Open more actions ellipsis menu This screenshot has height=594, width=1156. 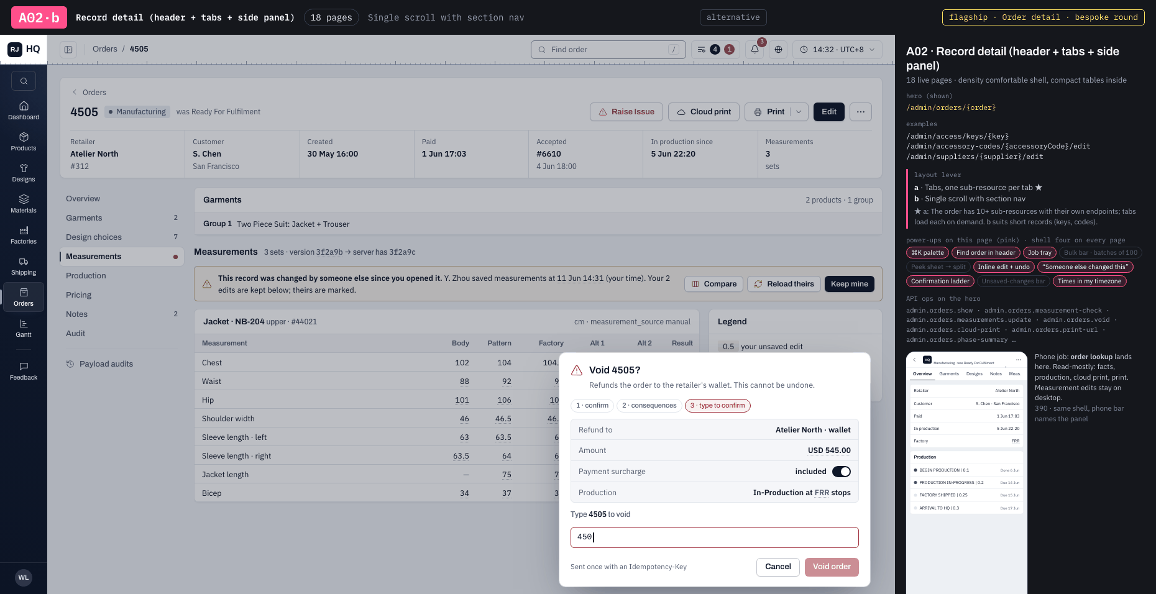click(x=860, y=112)
